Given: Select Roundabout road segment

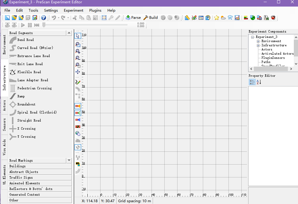Looking at the screenshot, I should coord(27,104).
